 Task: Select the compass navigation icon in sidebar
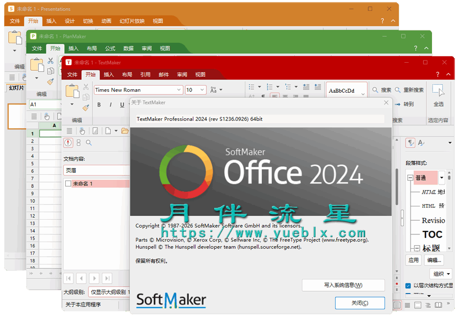pyautogui.click(x=68, y=143)
